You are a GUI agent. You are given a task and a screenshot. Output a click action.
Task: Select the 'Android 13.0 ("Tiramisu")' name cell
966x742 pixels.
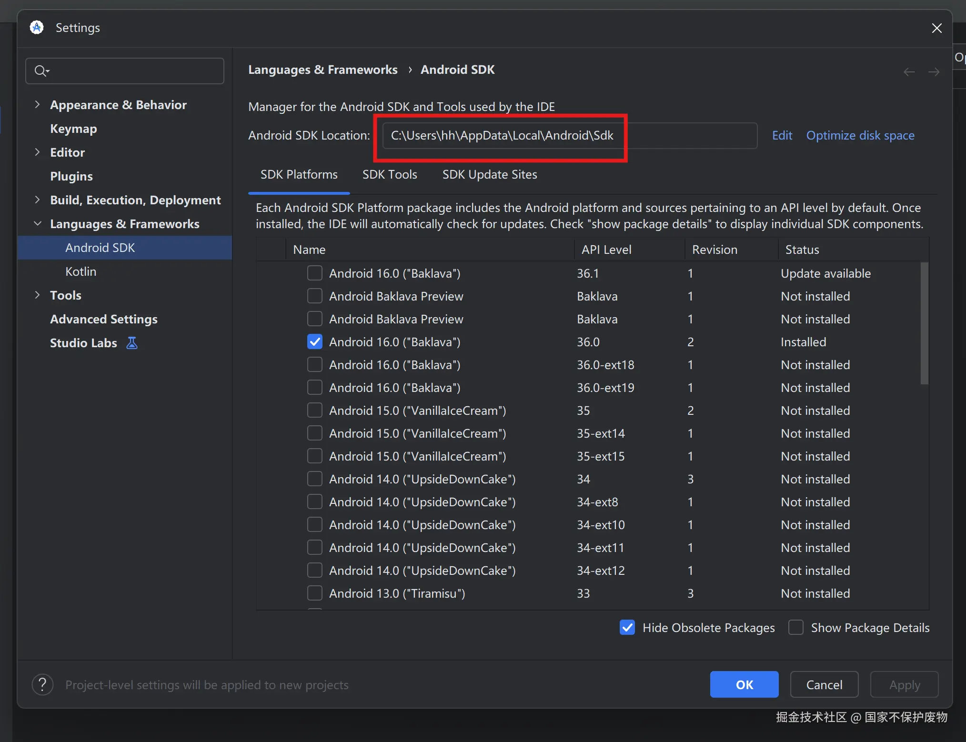pyautogui.click(x=397, y=593)
